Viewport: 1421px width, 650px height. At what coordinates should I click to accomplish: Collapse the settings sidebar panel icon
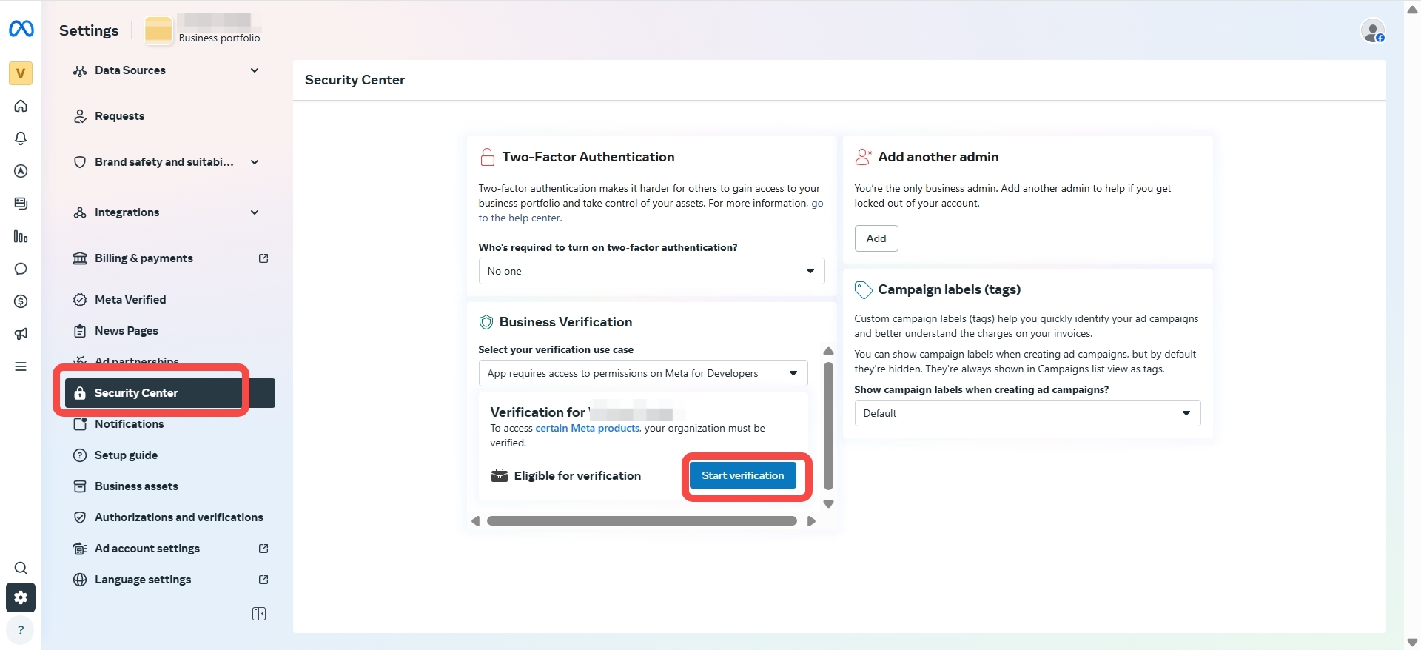pyautogui.click(x=259, y=614)
